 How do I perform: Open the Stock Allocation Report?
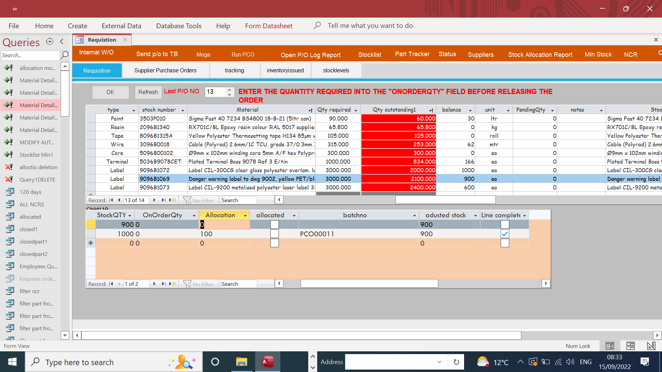[540, 54]
